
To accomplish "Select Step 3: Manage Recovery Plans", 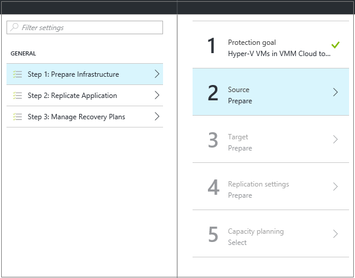I will [76, 117].
